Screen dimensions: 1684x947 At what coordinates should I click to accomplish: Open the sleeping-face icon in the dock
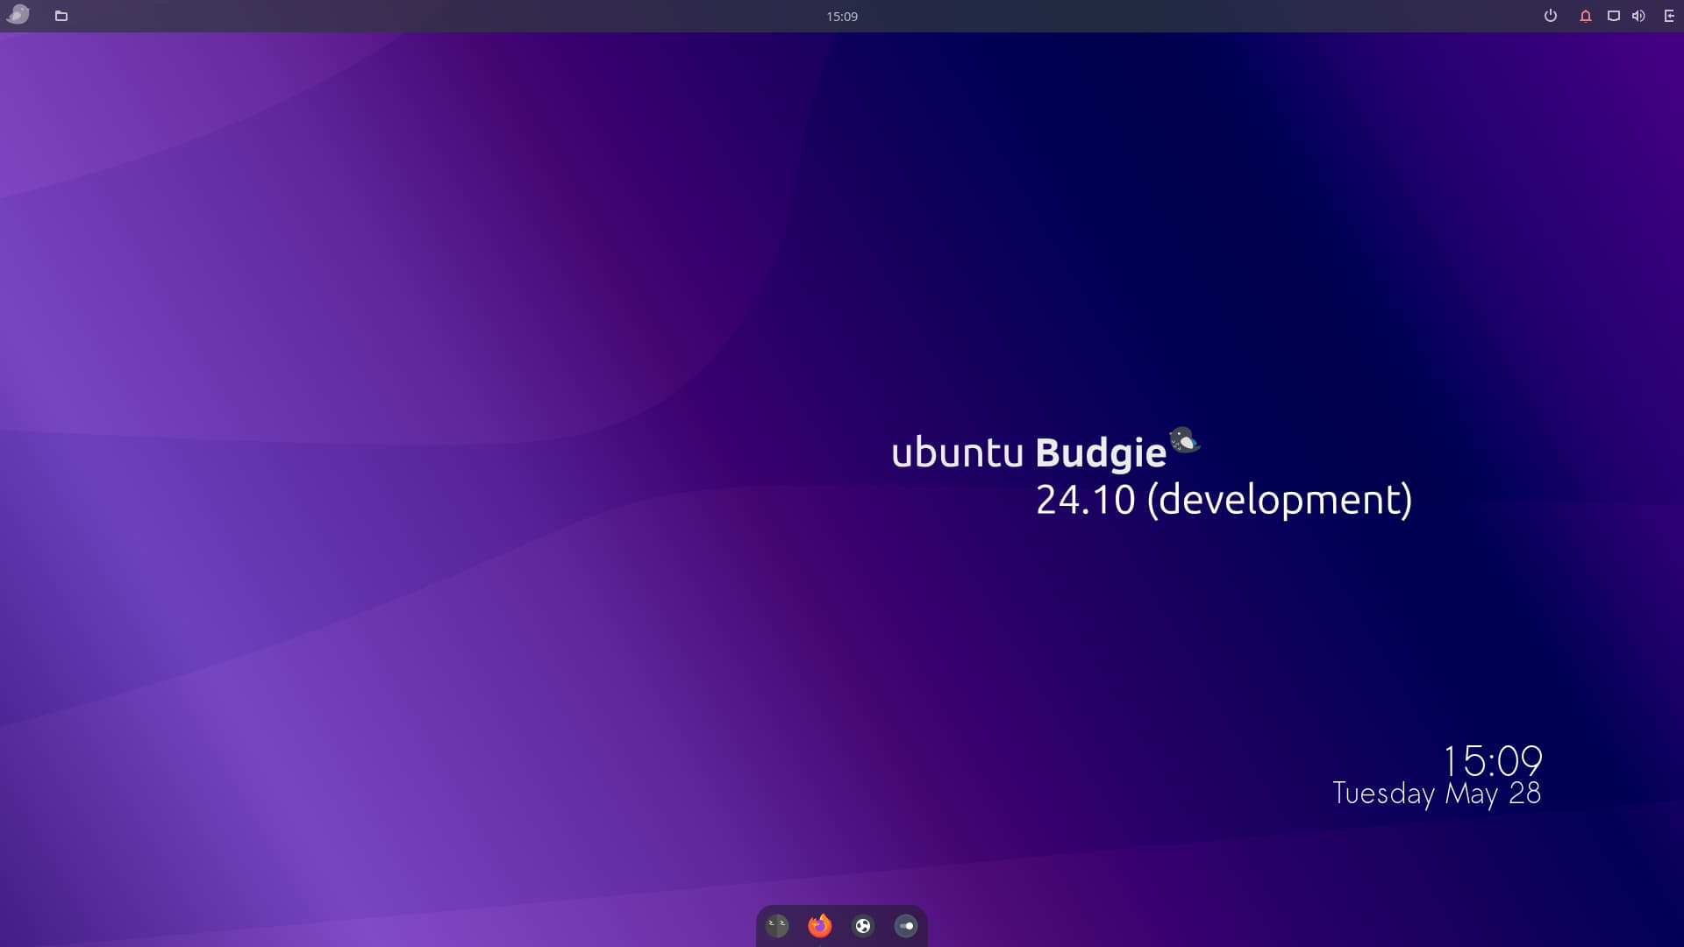[x=777, y=926]
